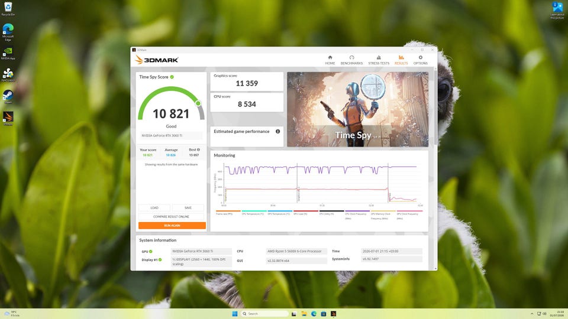Toggle CPU Clock Frequency line in legend
This screenshot has height=319, width=568.
tap(357, 215)
